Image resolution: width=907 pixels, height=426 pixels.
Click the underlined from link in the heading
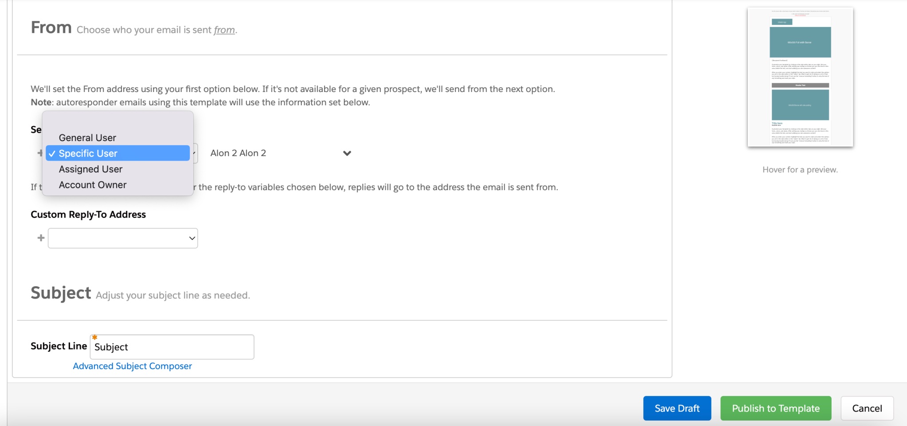[224, 30]
